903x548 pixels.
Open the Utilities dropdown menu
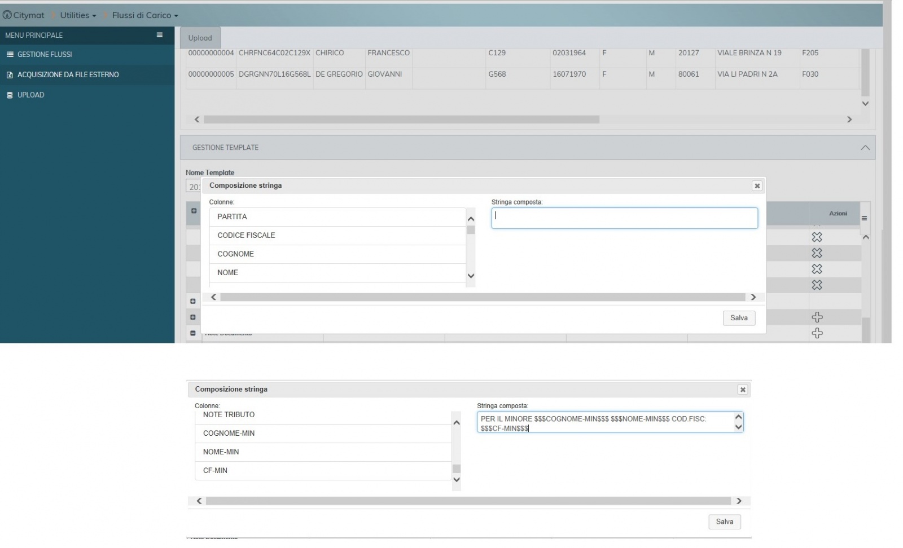(x=78, y=15)
